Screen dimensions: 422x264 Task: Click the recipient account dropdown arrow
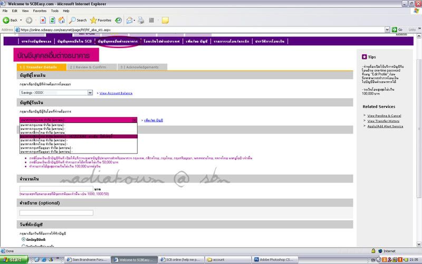[135, 120]
